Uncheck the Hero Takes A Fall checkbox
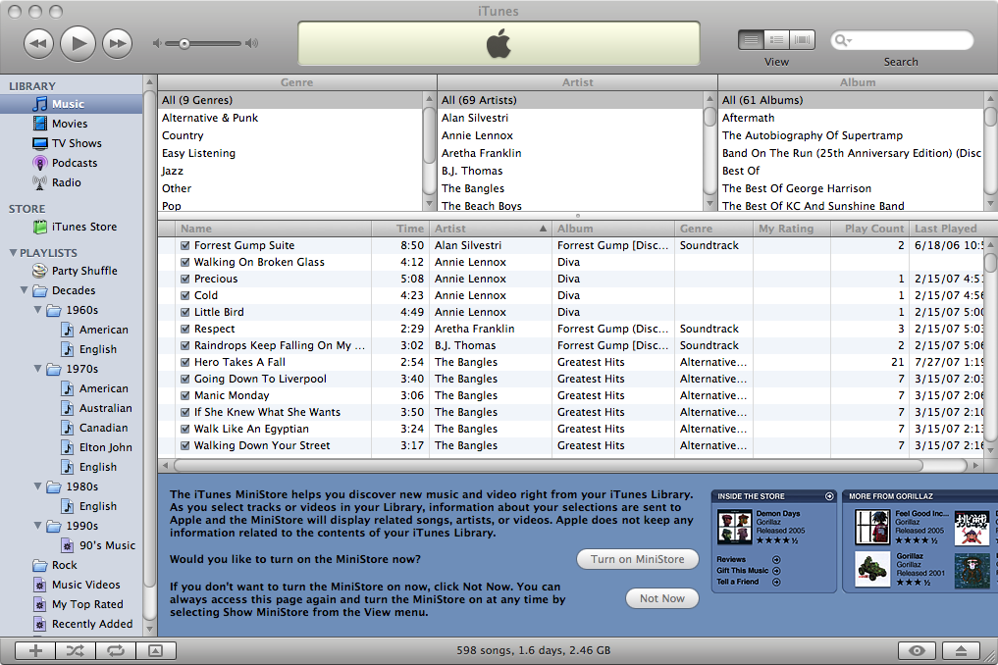The image size is (998, 665). tap(185, 362)
